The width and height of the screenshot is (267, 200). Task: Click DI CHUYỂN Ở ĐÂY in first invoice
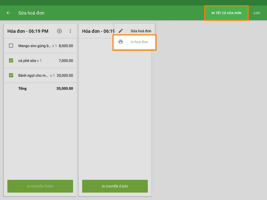click(40, 186)
